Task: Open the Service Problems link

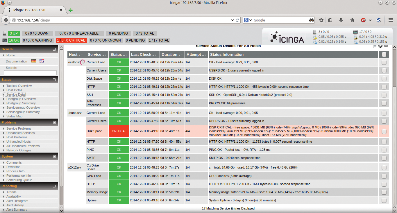Action: (x=19, y=128)
